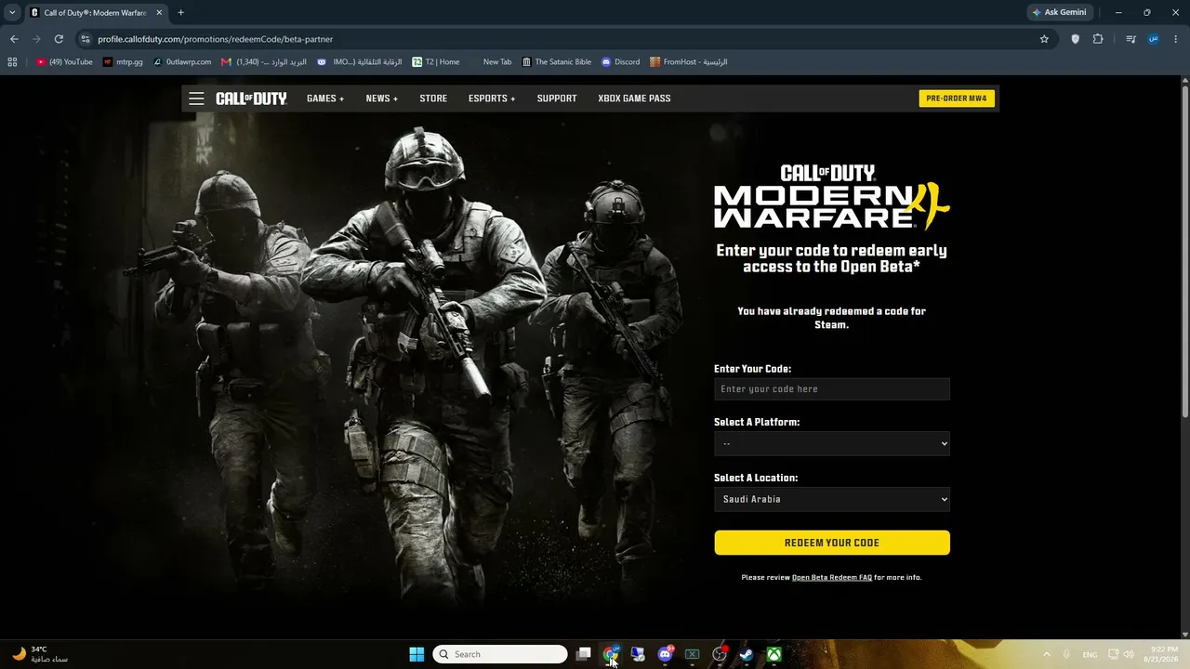This screenshot has width=1190, height=669.
Task: Click the browser address bar URL
Action: (x=216, y=39)
